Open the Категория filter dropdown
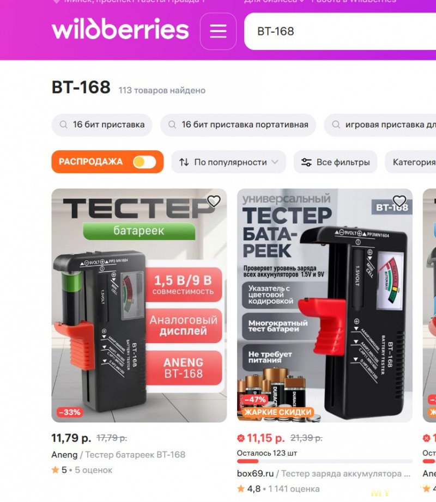Screen dimensions: 436x502 410,162
